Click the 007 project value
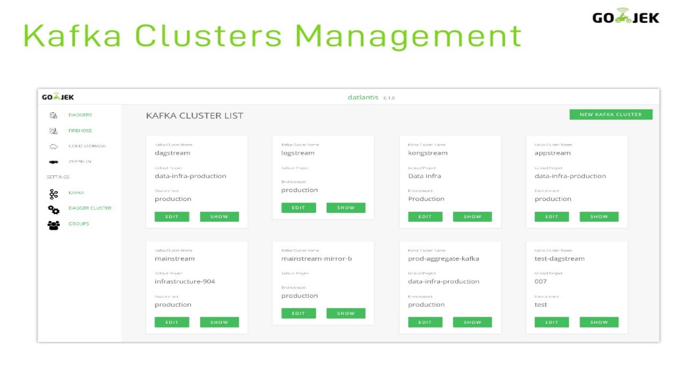The image size is (674, 379). pos(541,282)
